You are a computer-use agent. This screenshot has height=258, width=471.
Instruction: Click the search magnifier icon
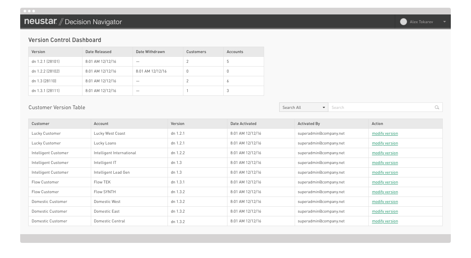point(437,107)
